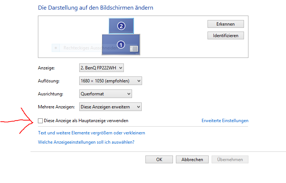
Task: Click the Identifizieren button
Action: tap(226, 36)
